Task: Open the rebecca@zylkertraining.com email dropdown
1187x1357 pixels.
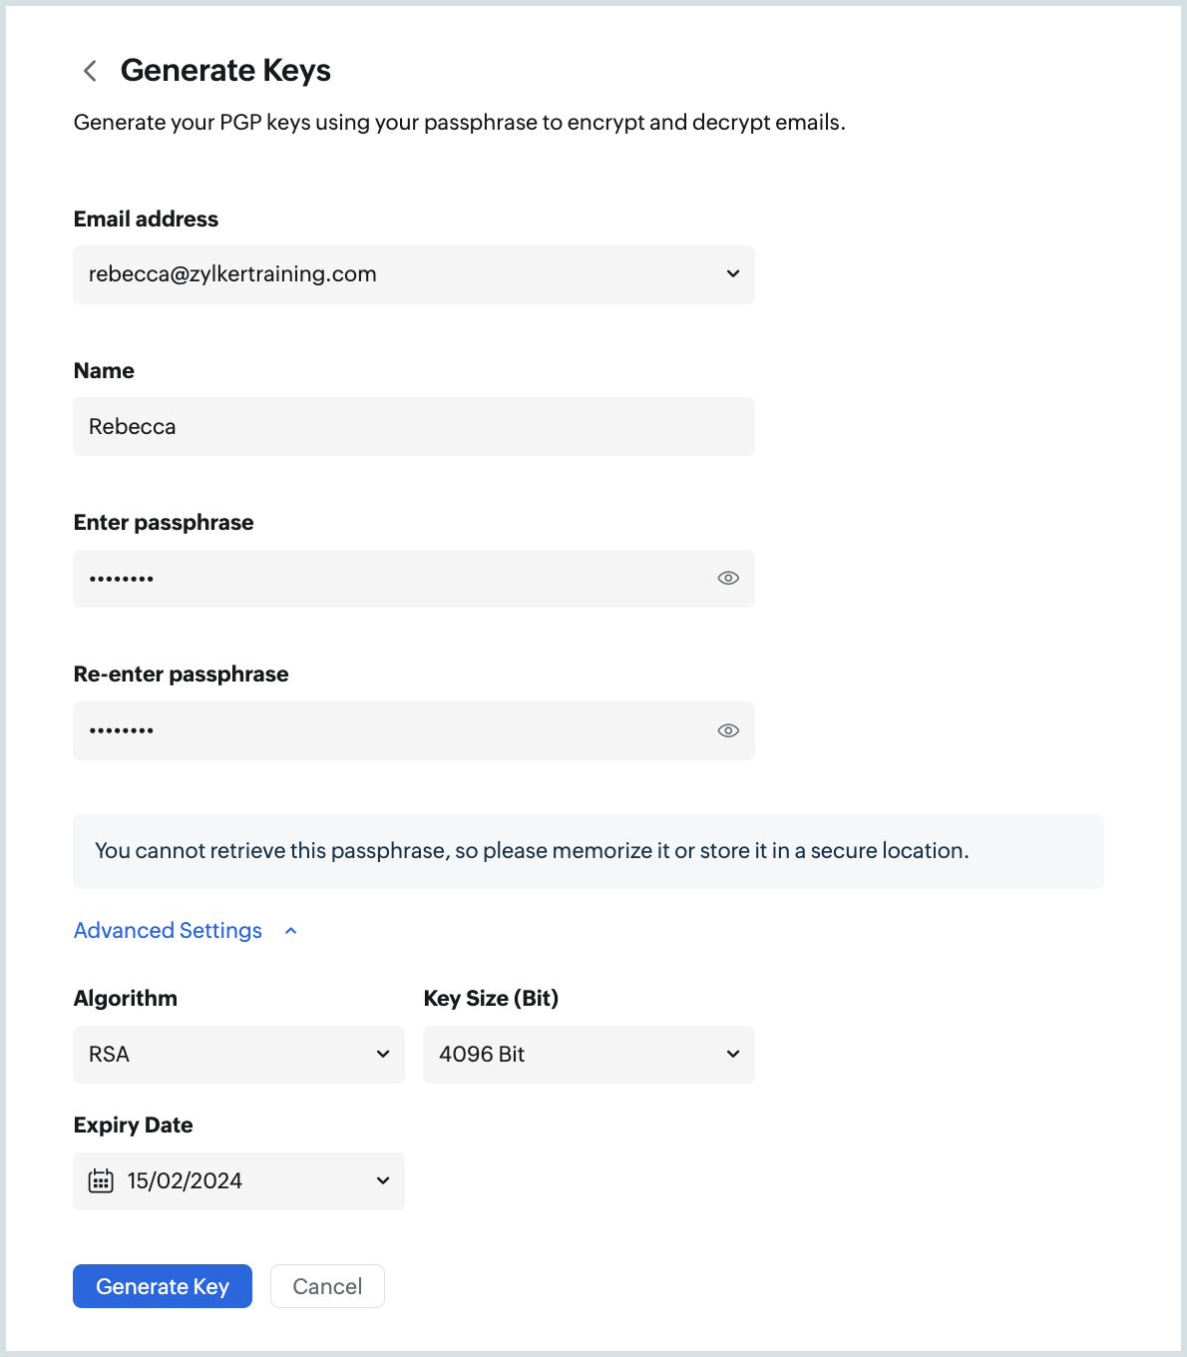Action: pyautogui.click(x=399, y=274)
